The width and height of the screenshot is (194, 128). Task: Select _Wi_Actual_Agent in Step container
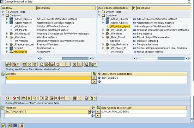pos(120,26)
